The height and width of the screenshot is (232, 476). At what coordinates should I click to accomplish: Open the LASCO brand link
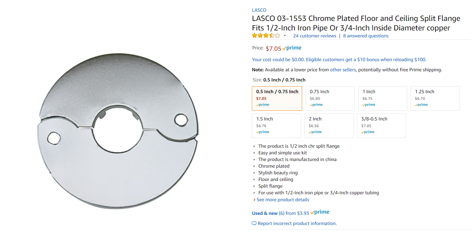point(259,10)
